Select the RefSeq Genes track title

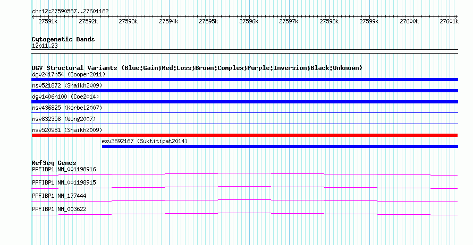[54, 163]
